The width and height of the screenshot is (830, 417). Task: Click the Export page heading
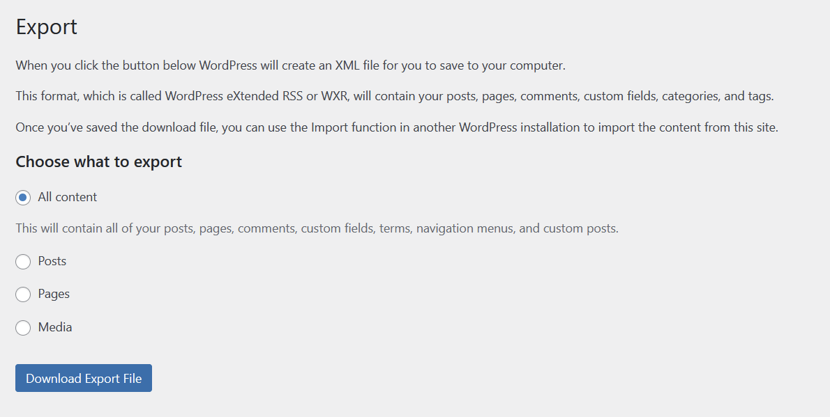[x=47, y=27]
